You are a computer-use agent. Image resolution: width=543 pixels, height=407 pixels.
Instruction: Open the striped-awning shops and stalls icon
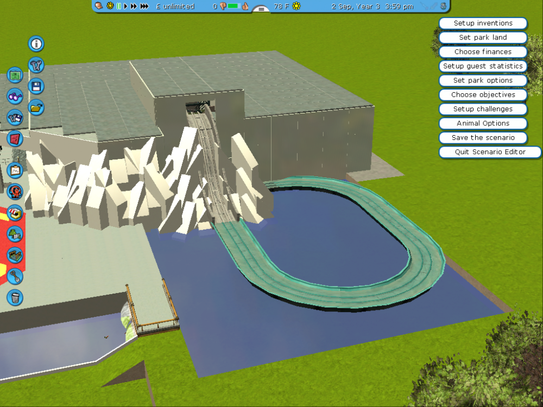[x=15, y=213]
